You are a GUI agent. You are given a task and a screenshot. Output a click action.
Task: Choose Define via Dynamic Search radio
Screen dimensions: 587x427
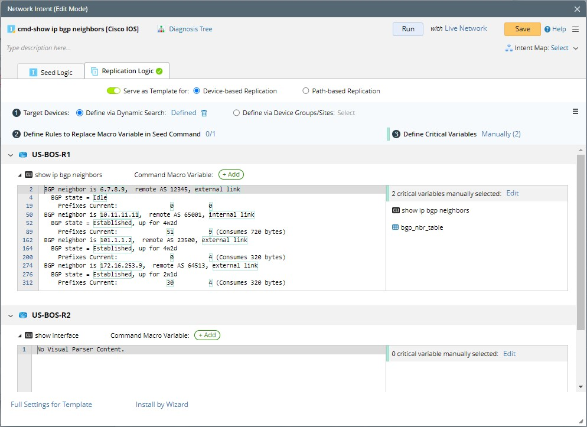click(x=79, y=113)
